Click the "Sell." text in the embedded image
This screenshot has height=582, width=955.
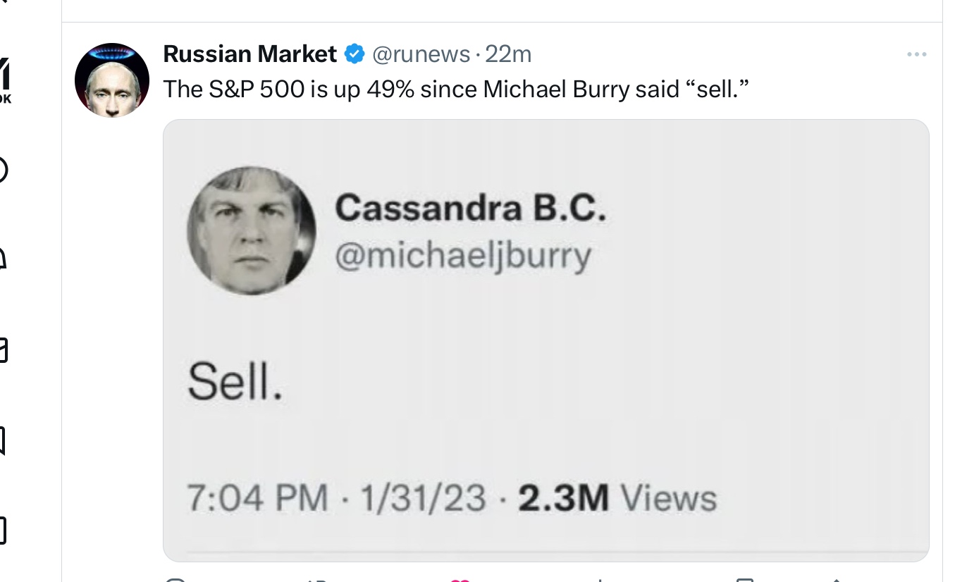click(235, 384)
